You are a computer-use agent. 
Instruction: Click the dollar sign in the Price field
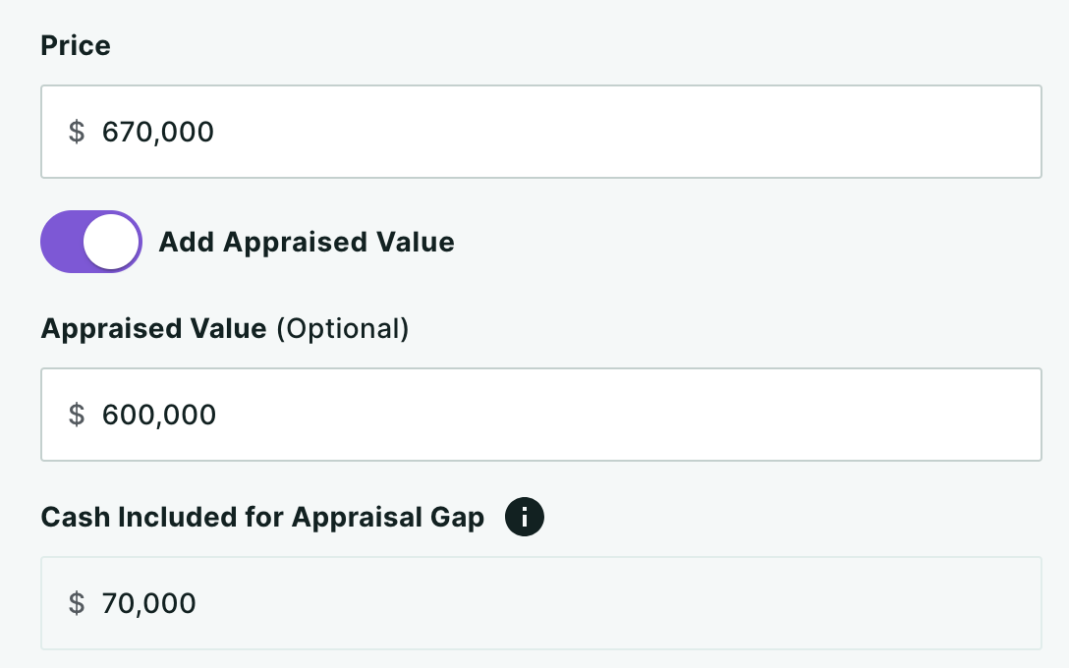point(77,132)
